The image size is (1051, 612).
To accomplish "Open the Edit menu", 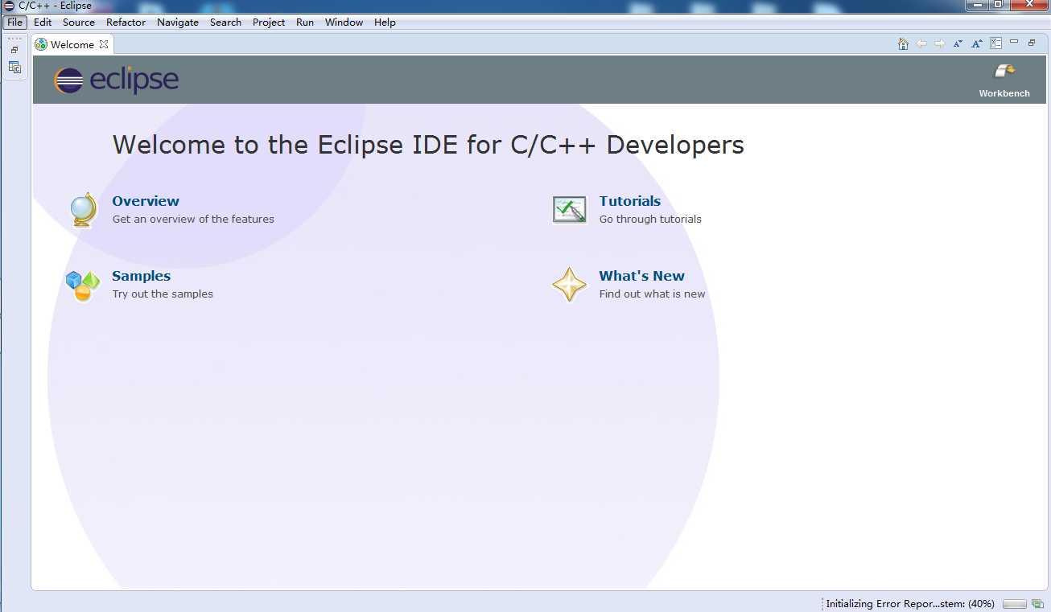I will click(x=43, y=23).
